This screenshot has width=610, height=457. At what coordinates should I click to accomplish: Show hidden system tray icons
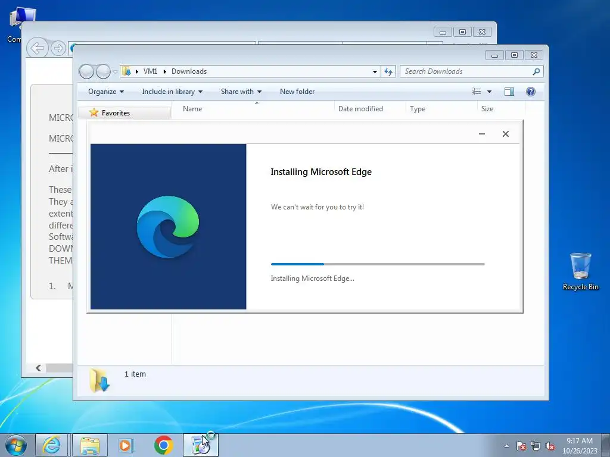click(x=506, y=446)
